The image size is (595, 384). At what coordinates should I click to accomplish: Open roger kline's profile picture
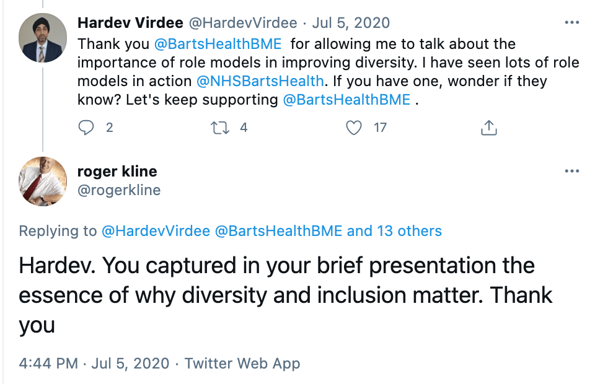click(42, 181)
